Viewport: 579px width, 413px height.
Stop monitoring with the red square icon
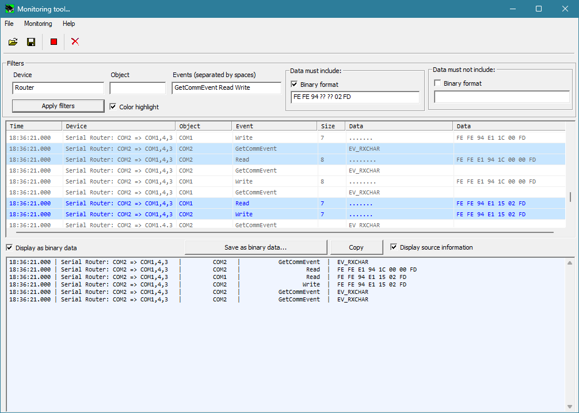tap(54, 42)
